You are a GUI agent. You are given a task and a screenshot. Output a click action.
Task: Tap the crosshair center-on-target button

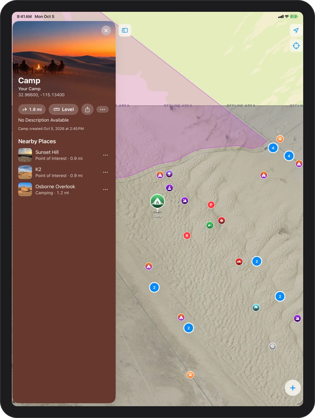coord(296,46)
